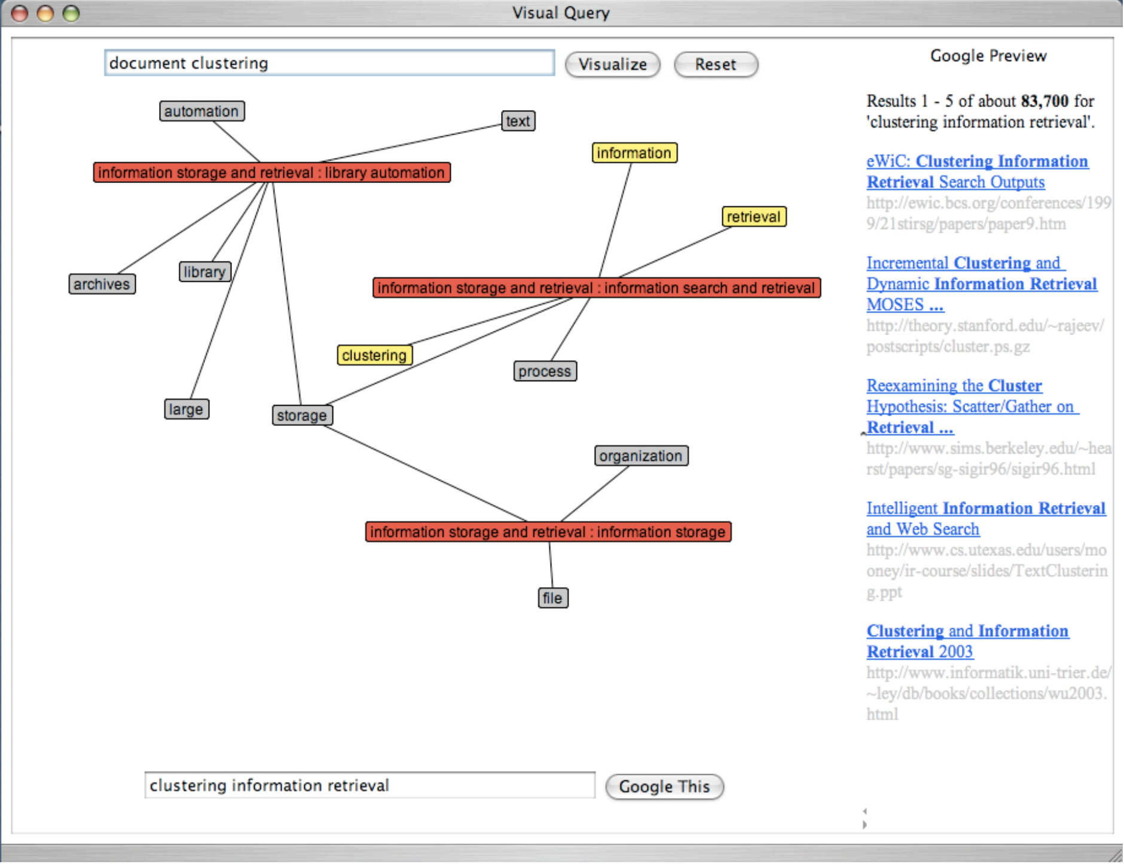Click the cs.utexas.edu result URL text
The image size is (1124, 864).
tap(986, 571)
